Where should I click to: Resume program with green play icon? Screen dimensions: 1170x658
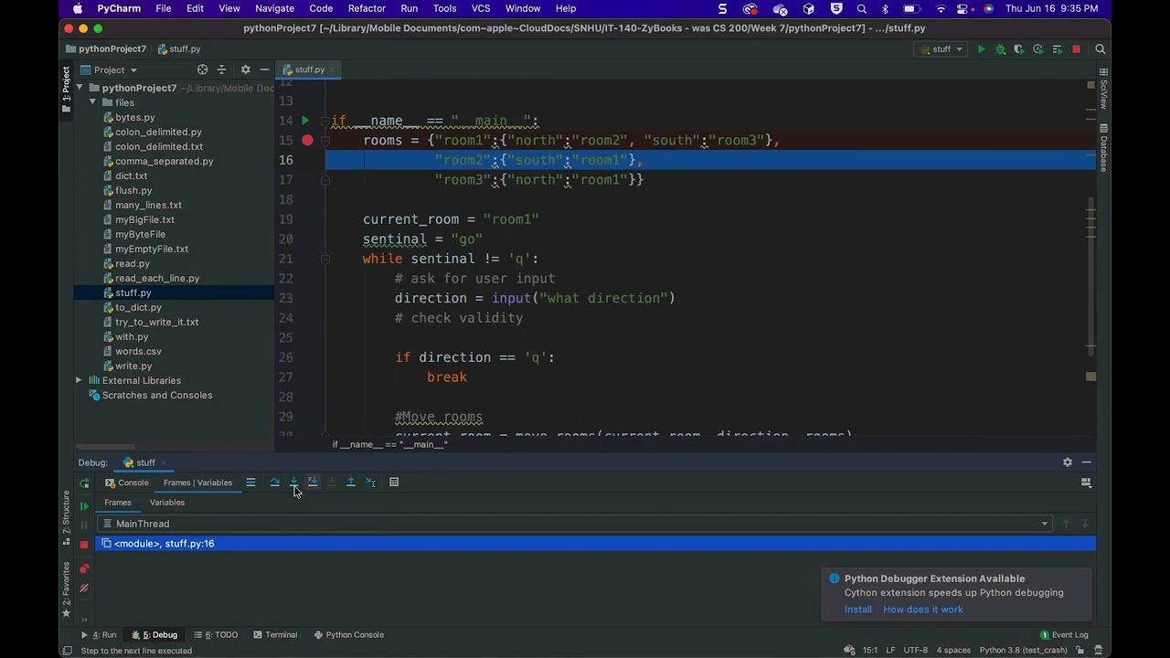tap(84, 505)
